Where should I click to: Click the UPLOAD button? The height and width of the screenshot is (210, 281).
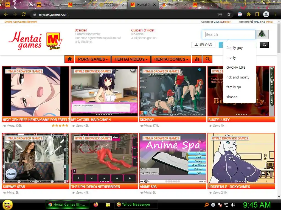pos(203,45)
